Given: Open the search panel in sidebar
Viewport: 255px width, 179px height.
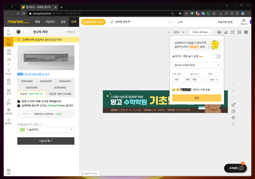Looking at the screenshot, I should [9, 32].
